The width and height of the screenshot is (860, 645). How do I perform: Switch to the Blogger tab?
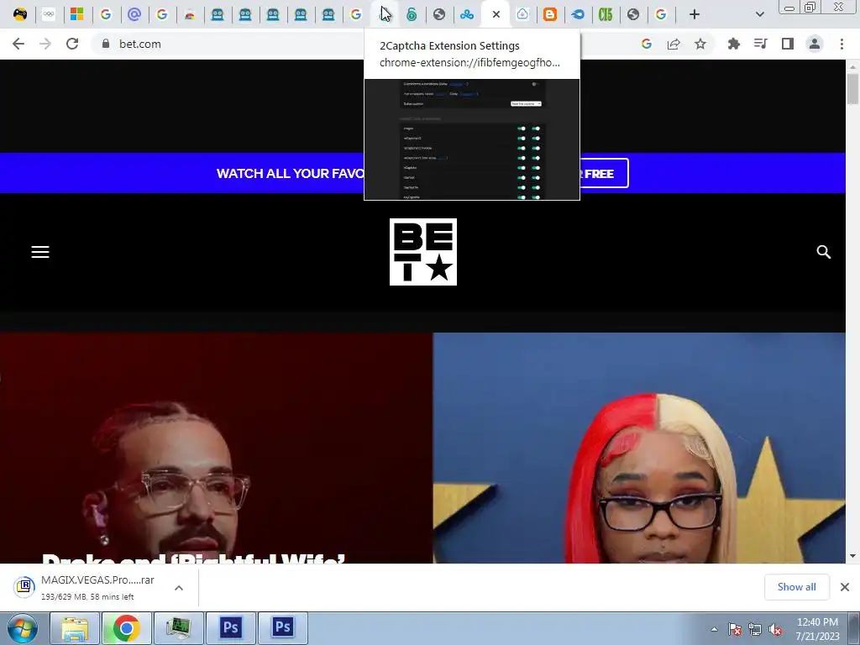coord(549,14)
